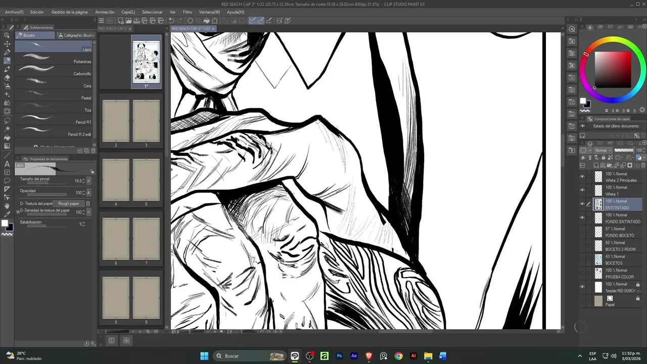Click the Open file folder icon
This screenshot has height=364, width=647.
[128, 21]
